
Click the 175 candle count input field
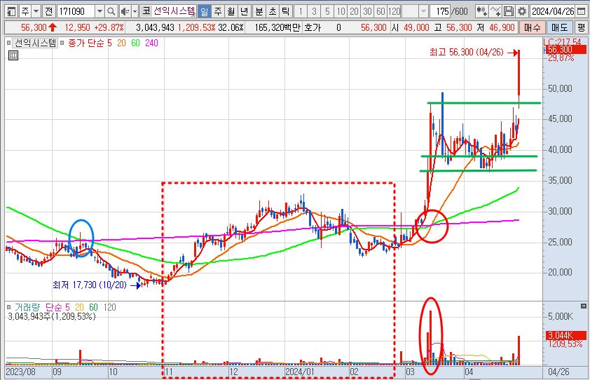click(x=440, y=12)
